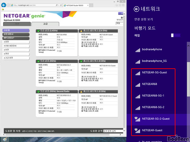190x142 pixels.
Task: Click the horizontal scrollbar right arrow
Action: [120, 135]
